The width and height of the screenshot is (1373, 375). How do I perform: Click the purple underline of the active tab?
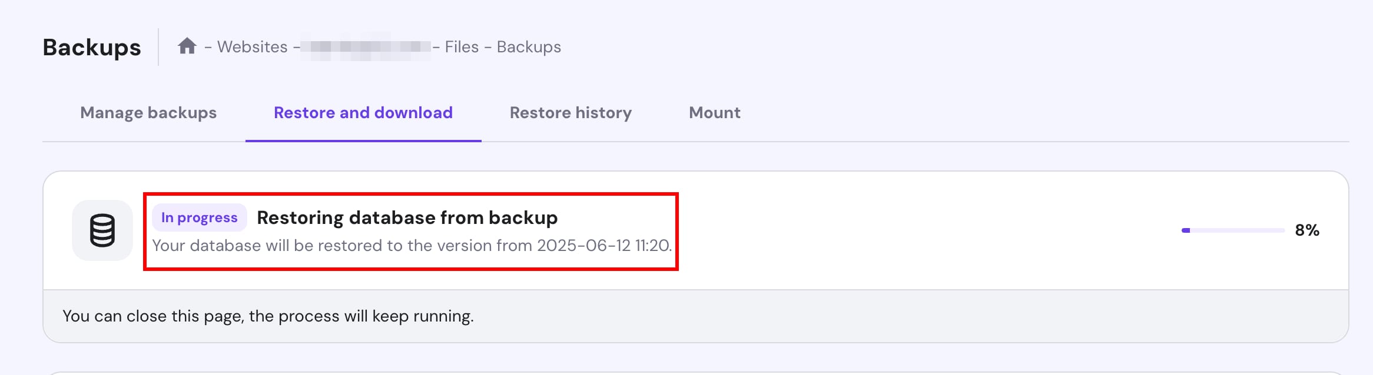(363, 141)
